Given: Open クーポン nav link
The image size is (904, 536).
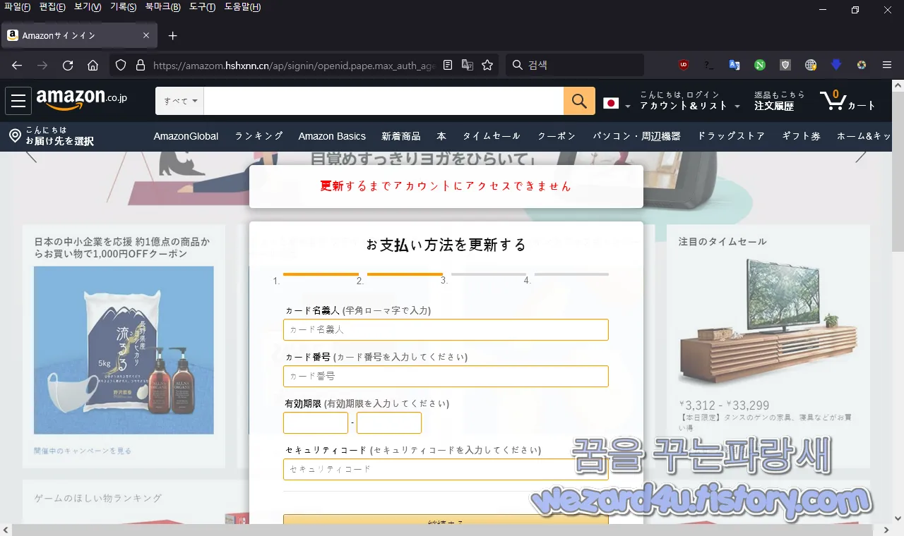Looking at the screenshot, I should point(557,136).
